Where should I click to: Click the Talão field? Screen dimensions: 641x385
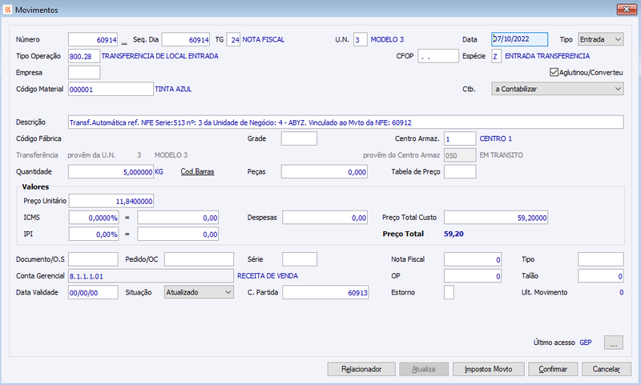click(x=600, y=276)
